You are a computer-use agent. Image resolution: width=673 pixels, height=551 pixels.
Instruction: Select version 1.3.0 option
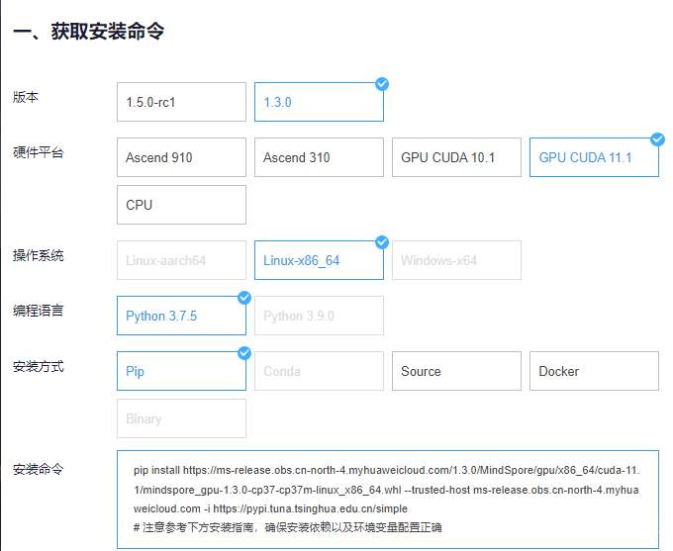click(x=319, y=102)
